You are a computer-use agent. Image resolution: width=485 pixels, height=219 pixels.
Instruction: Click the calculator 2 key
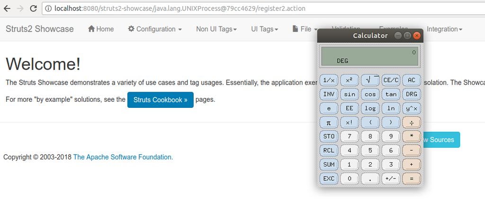[370, 165]
